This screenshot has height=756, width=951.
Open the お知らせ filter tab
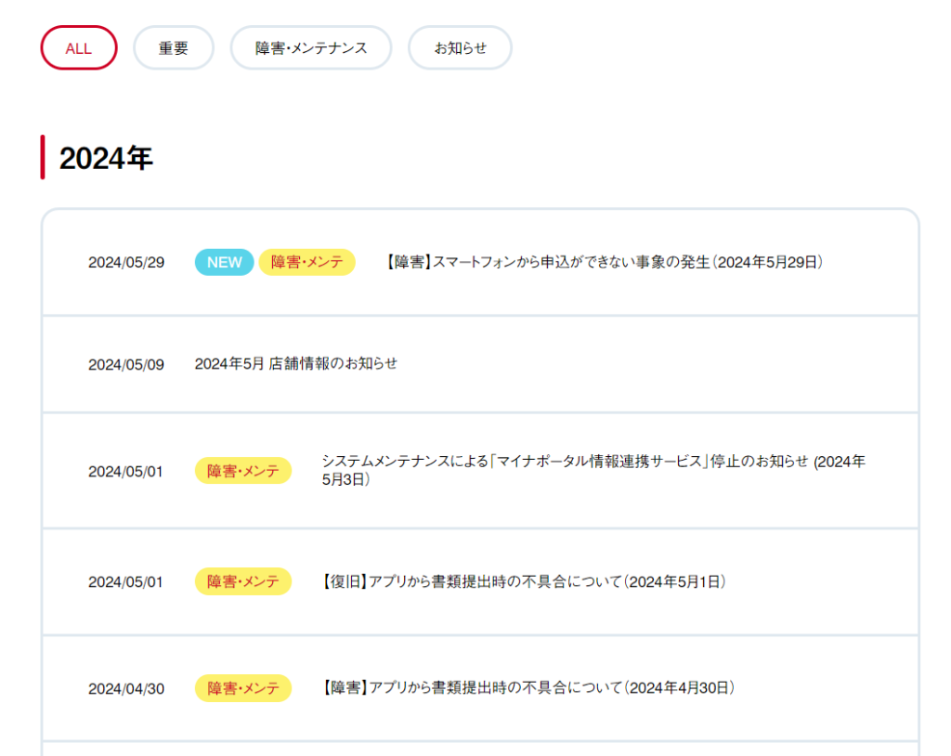coord(460,48)
